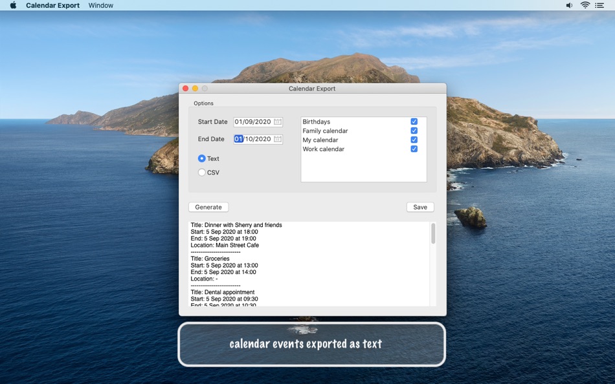Open the Start Date calendar picker icon
The image size is (615, 384).
coord(277,122)
